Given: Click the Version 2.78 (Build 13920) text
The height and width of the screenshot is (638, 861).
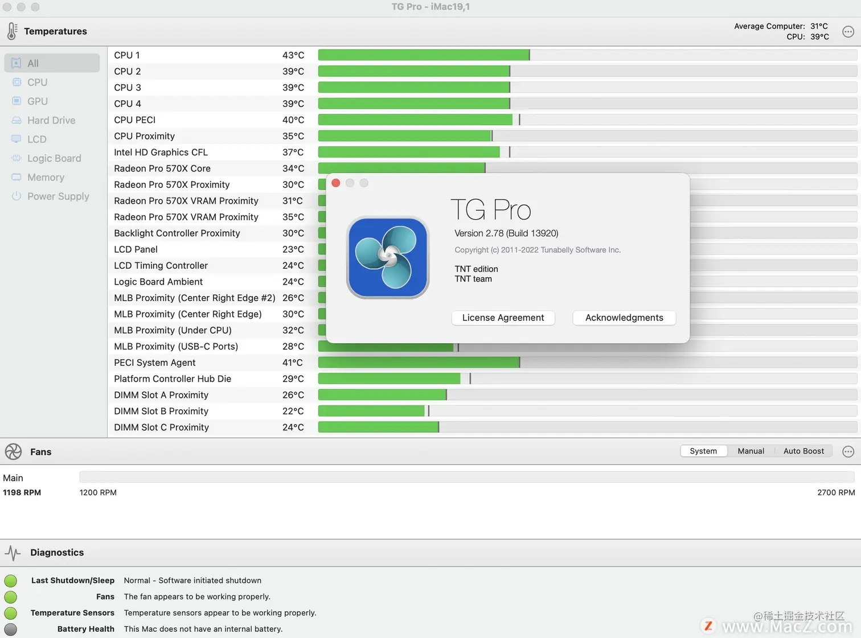Looking at the screenshot, I should click(x=506, y=233).
